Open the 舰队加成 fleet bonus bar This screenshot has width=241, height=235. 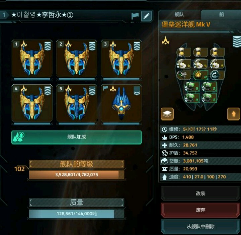point(77,137)
